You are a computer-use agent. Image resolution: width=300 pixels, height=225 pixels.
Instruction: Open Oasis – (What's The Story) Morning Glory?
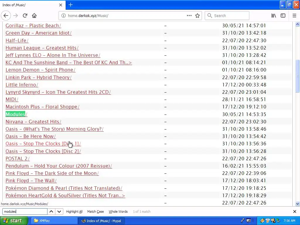(x=54, y=129)
